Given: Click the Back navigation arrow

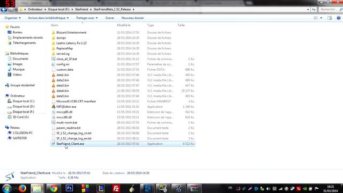Looking at the screenshot, I should [4, 10].
